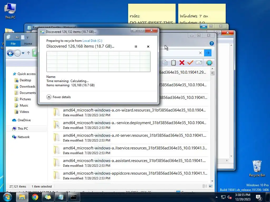
Task: Go back with the Explorer back arrow
Action: [x=10, y=53]
